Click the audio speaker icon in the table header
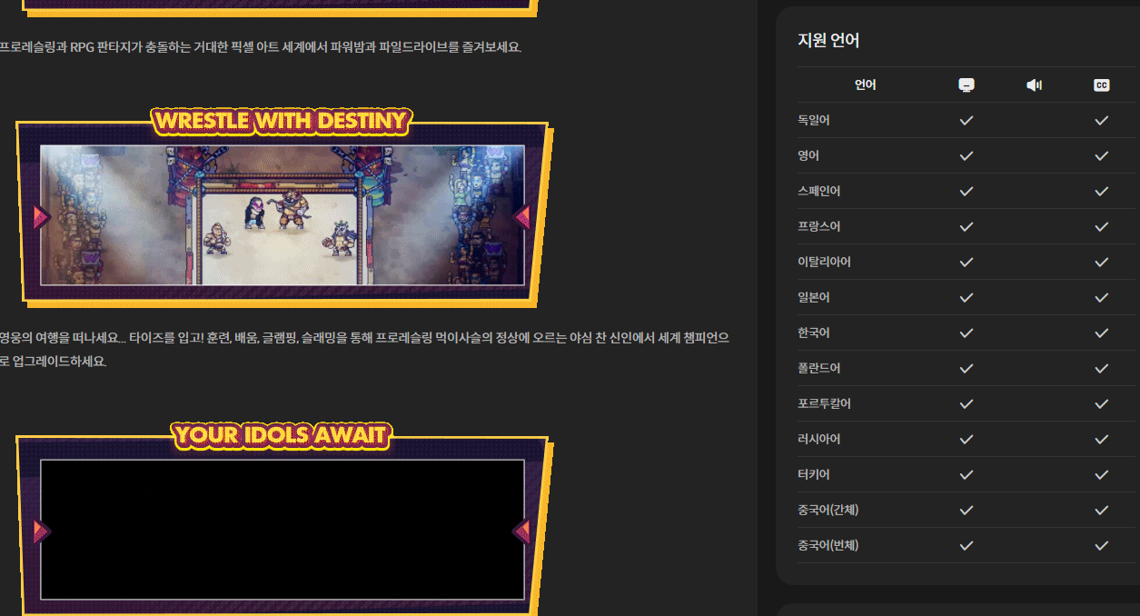The width and height of the screenshot is (1140, 616). point(1034,85)
